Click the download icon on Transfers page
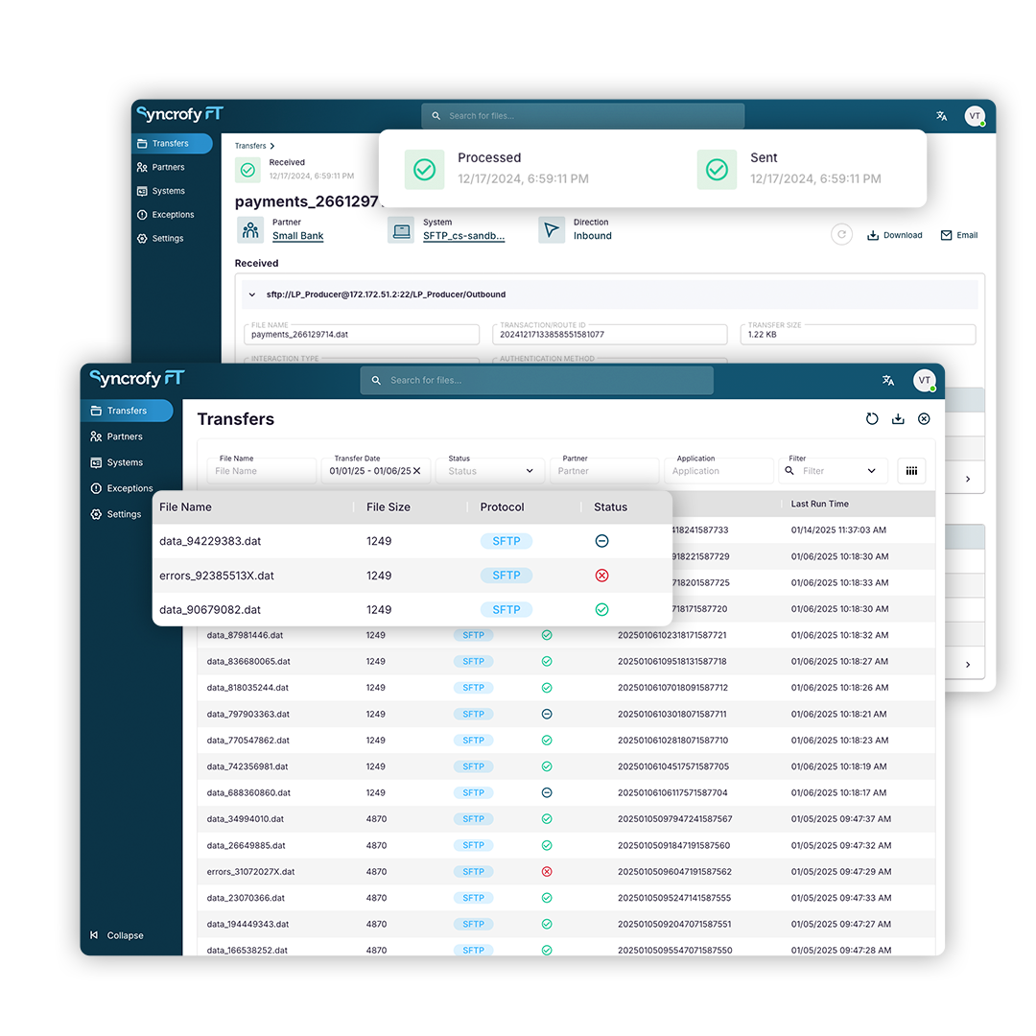The width and height of the screenshot is (1036, 1036). [898, 419]
